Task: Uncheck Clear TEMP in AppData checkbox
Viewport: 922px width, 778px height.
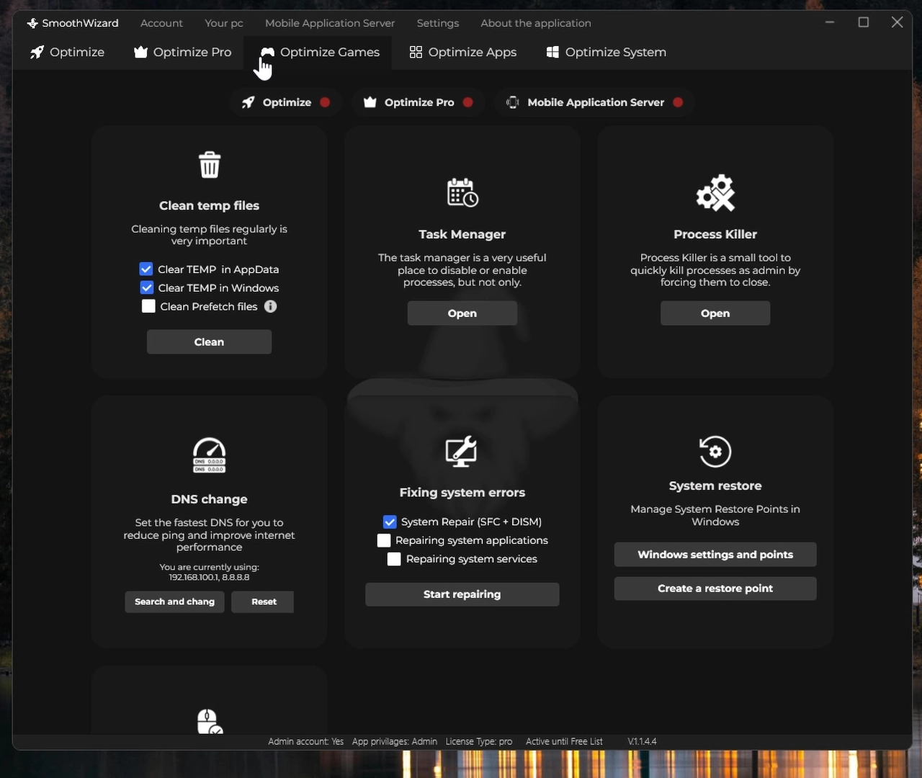Action: 146,269
